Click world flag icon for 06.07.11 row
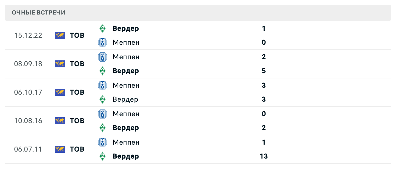The width and height of the screenshot is (396, 169). pyautogui.click(x=60, y=149)
